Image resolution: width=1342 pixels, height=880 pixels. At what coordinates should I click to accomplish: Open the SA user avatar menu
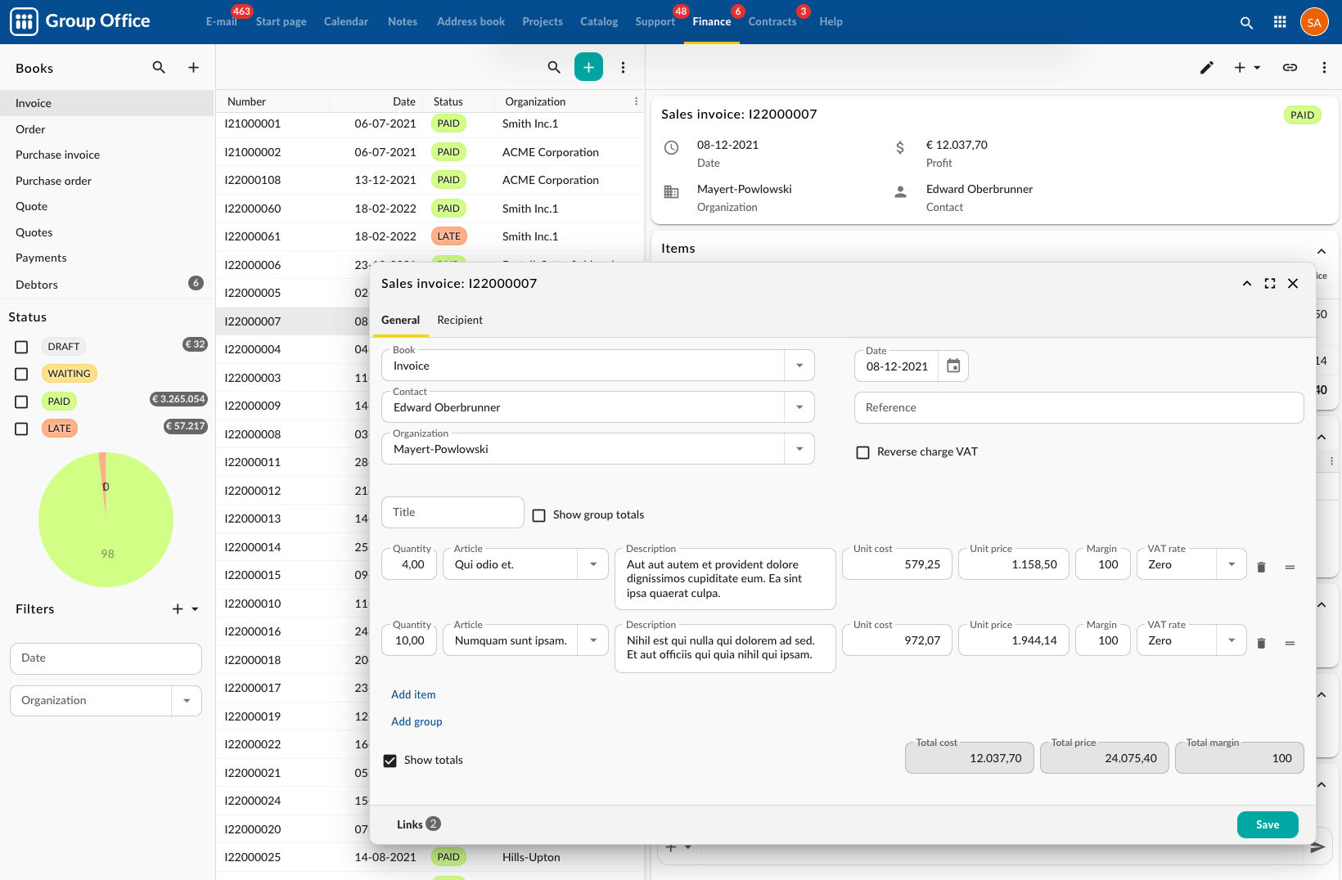(x=1314, y=22)
